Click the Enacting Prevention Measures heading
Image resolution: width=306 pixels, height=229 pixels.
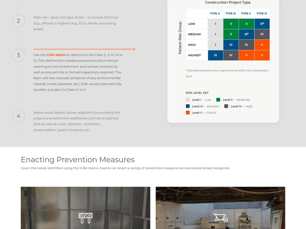[x=78, y=160]
